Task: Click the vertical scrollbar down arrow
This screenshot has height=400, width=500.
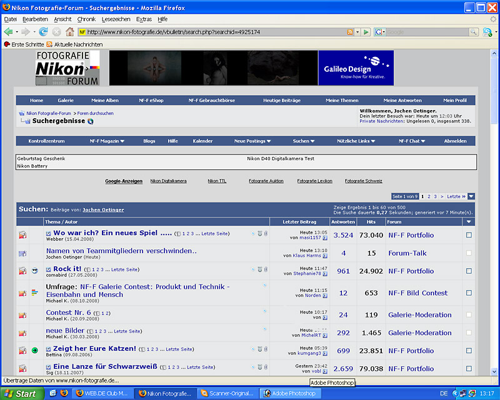Action: click(494, 371)
